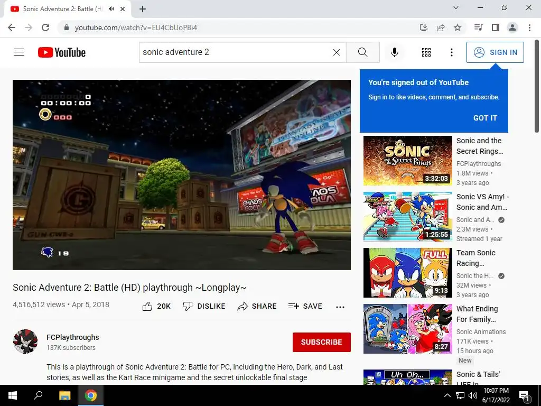
Task: Open Windows taskbar search
Action: 38,395
